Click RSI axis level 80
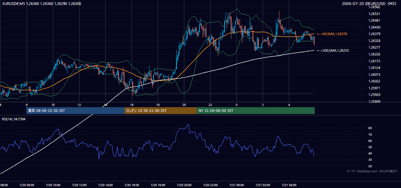 click(370, 128)
